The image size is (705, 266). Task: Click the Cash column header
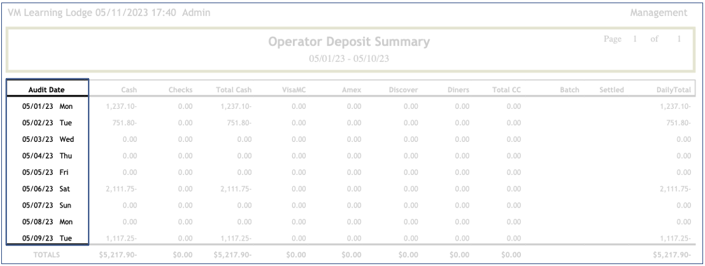tap(129, 90)
